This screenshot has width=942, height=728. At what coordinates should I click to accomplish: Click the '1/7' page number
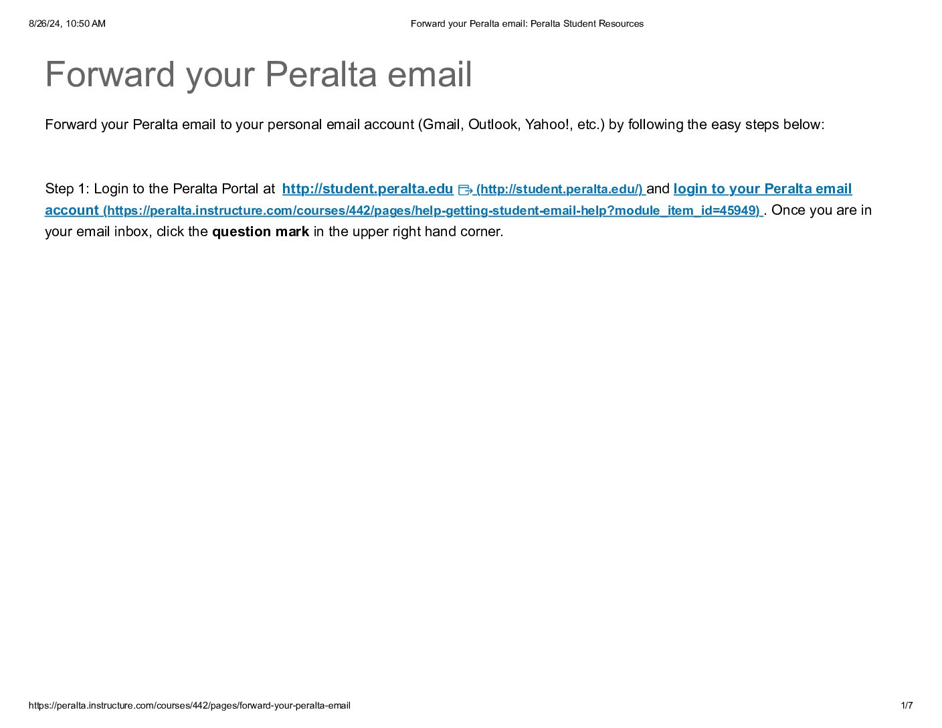click(x=907, y=705)
